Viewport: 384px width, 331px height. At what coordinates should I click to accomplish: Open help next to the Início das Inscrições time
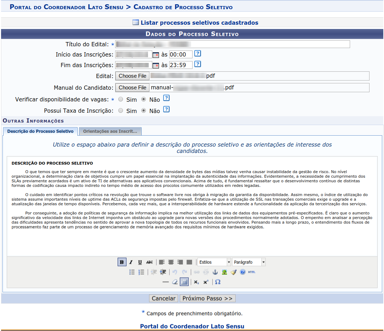click(x=197, y=53)
